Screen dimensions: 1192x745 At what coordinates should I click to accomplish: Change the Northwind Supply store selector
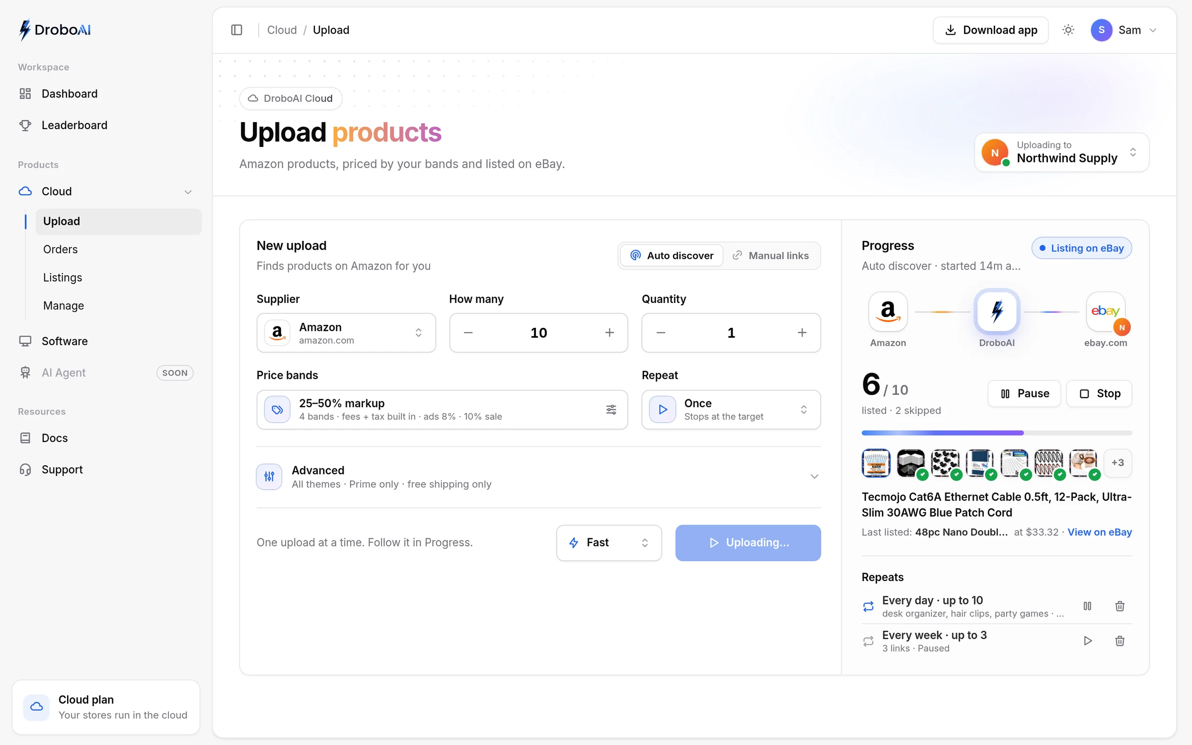[x=1062, y=152]
